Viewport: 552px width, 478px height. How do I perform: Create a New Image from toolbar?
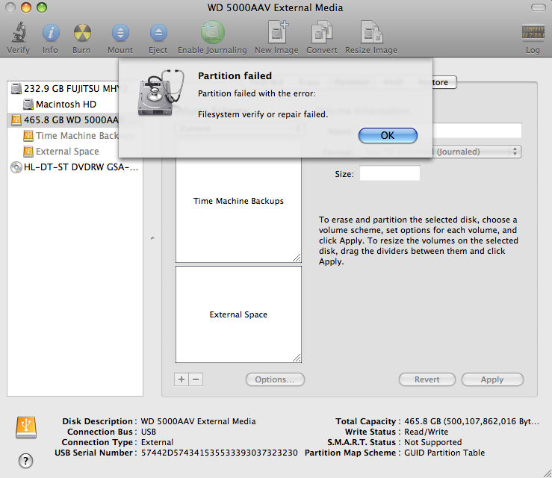point(277,31)
